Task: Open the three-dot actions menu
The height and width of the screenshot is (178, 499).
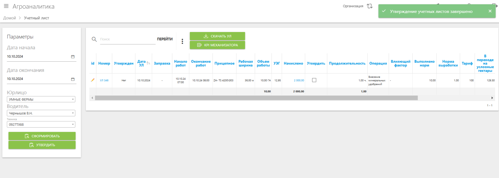Action: click(182, 41)
